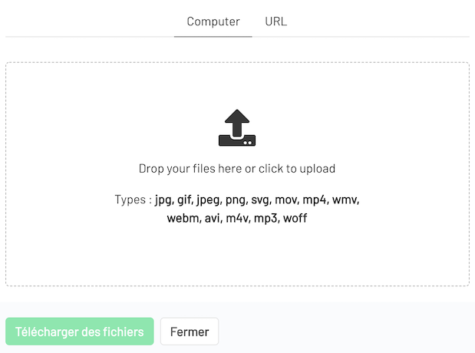Click the 'mp3' file type text
The width and height of the screenshot is (475, 353).
click(x=266, y=219)
